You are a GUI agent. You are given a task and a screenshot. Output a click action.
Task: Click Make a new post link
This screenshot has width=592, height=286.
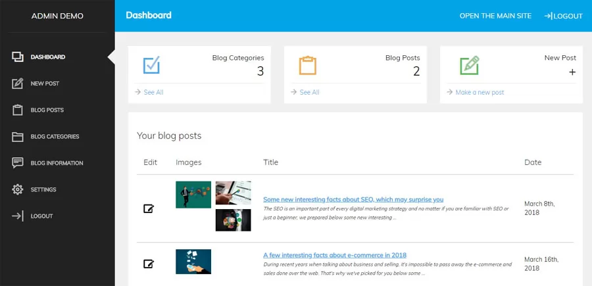pos(480,92)
